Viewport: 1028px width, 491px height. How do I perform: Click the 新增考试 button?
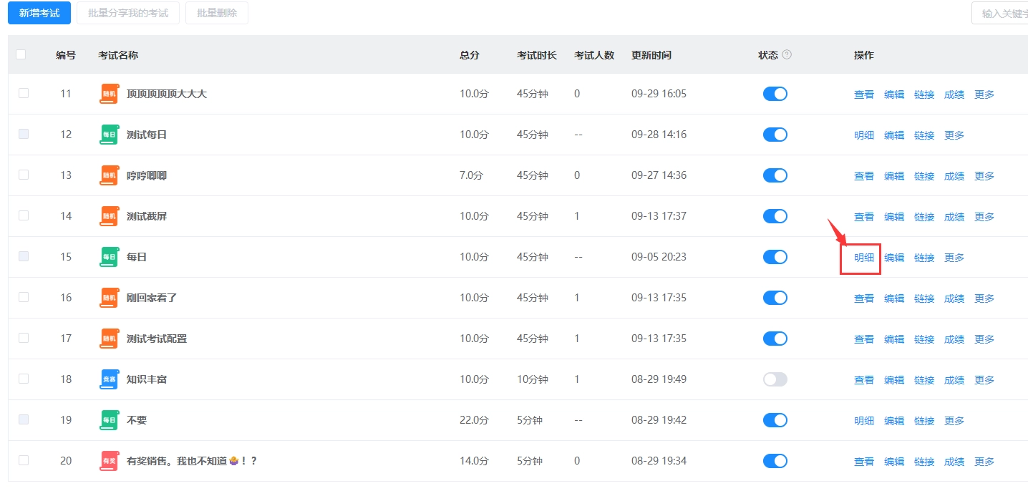pos(39,13)
